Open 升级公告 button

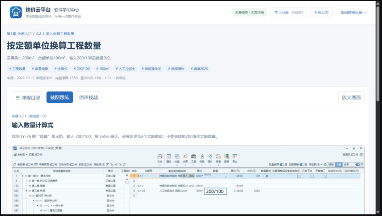pos(321,12)
